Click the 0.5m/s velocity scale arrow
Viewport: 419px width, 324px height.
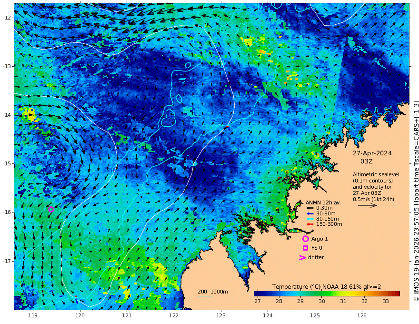point(368,205)
